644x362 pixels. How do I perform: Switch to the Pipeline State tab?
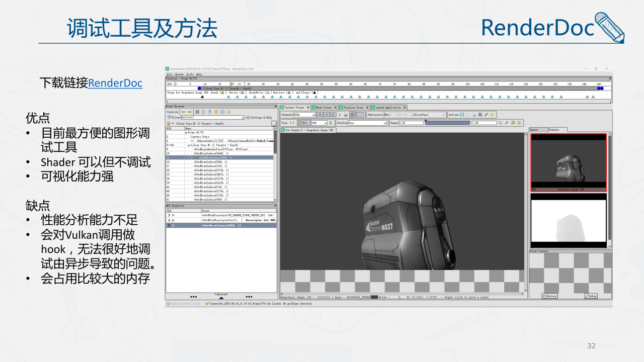pos(354,107)
